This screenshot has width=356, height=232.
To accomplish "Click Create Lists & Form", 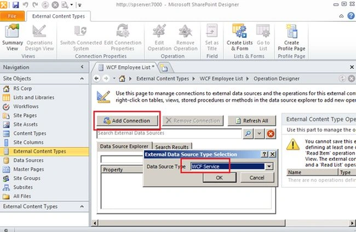I will click(239, 38).
